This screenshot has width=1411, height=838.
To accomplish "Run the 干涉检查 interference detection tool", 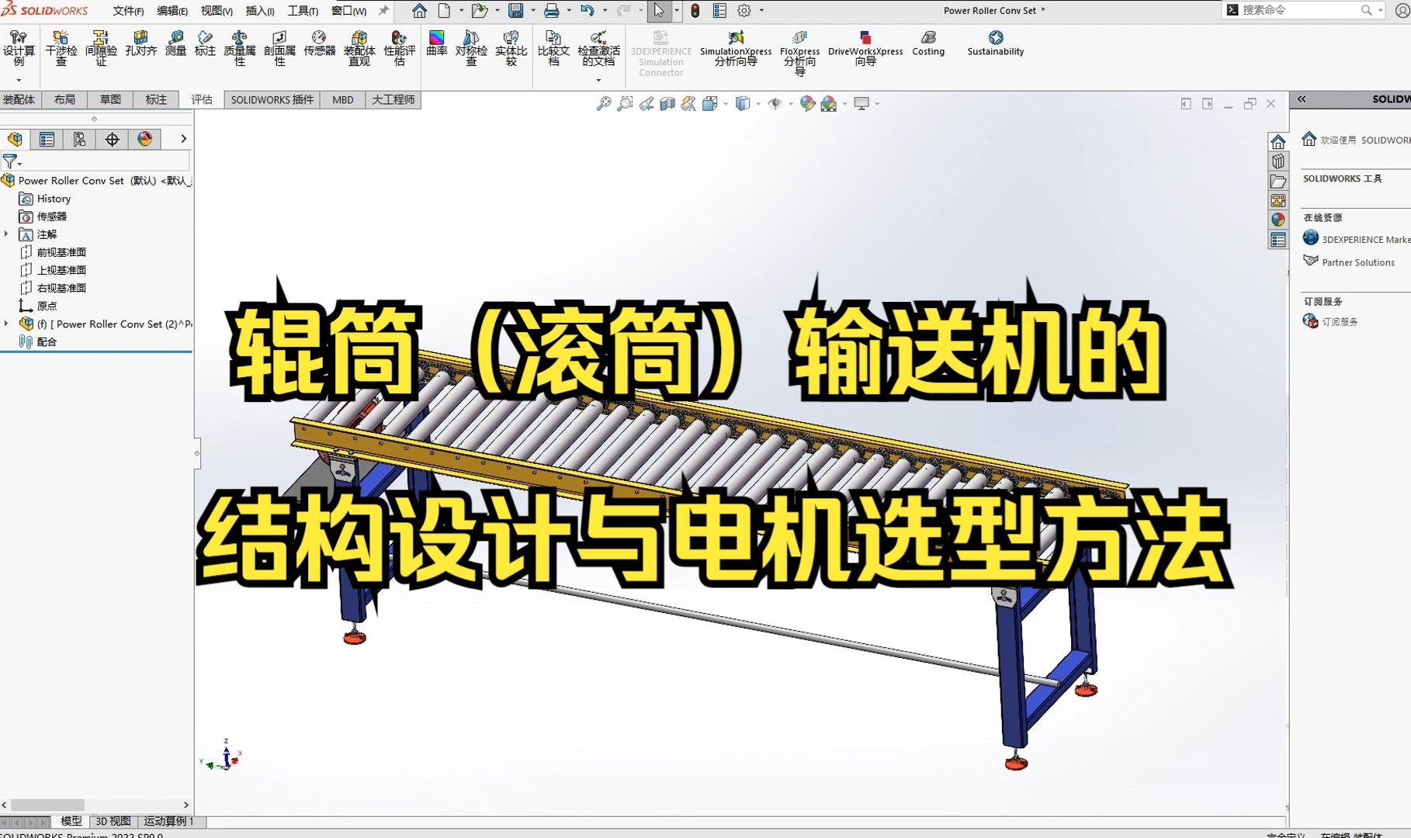I will (61, 47).
